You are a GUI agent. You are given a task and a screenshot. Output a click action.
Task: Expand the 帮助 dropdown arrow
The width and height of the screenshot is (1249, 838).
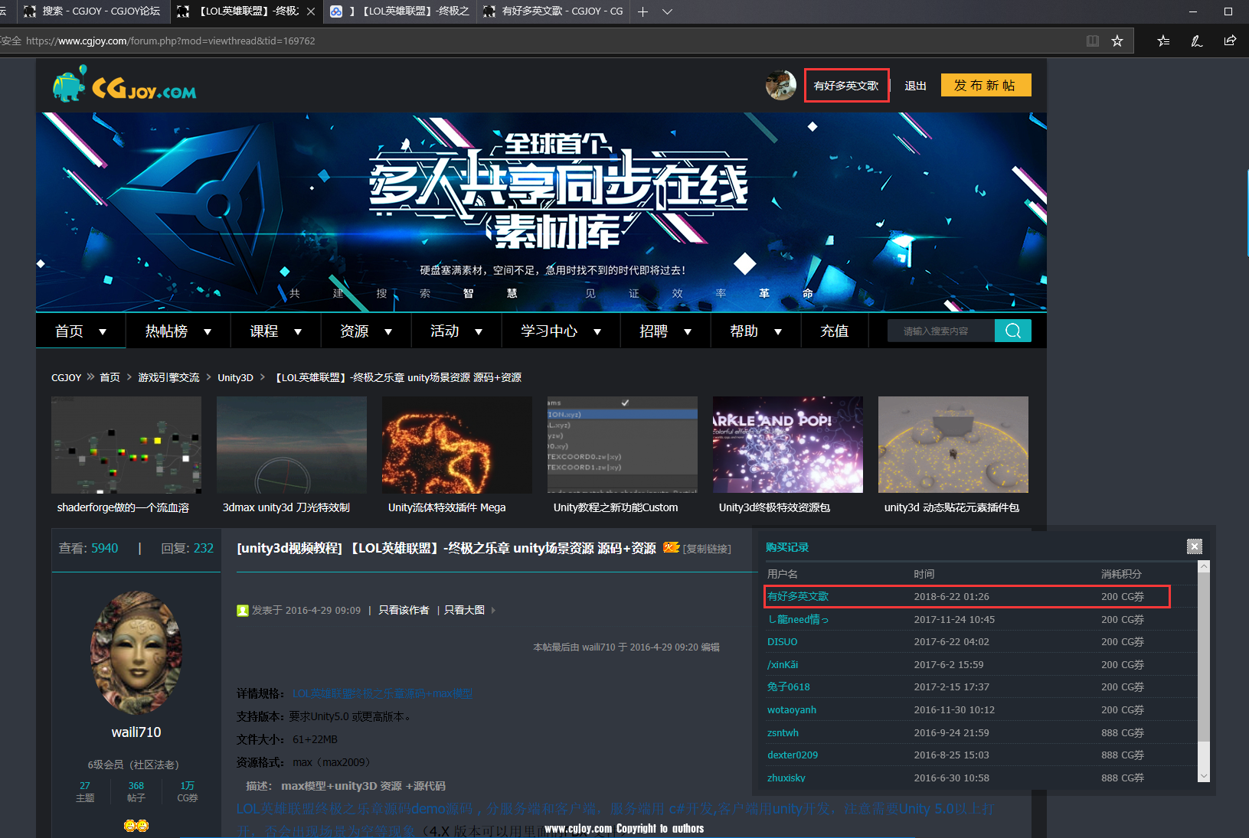click(x=778, y=331)
